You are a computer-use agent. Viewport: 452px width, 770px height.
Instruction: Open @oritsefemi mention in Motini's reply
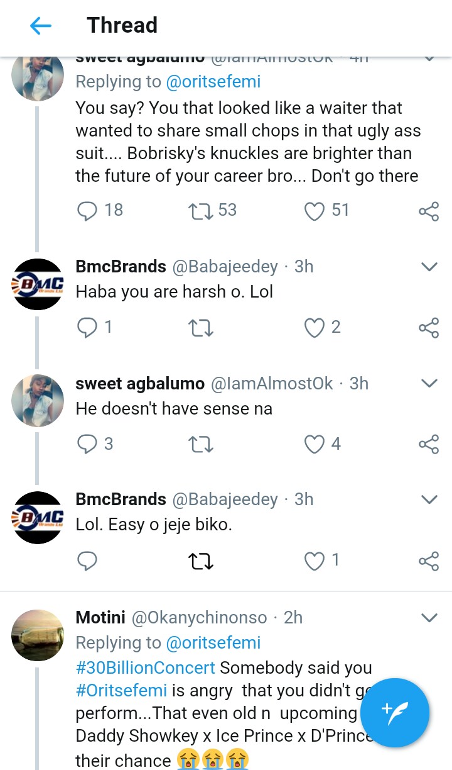(213, 642)
